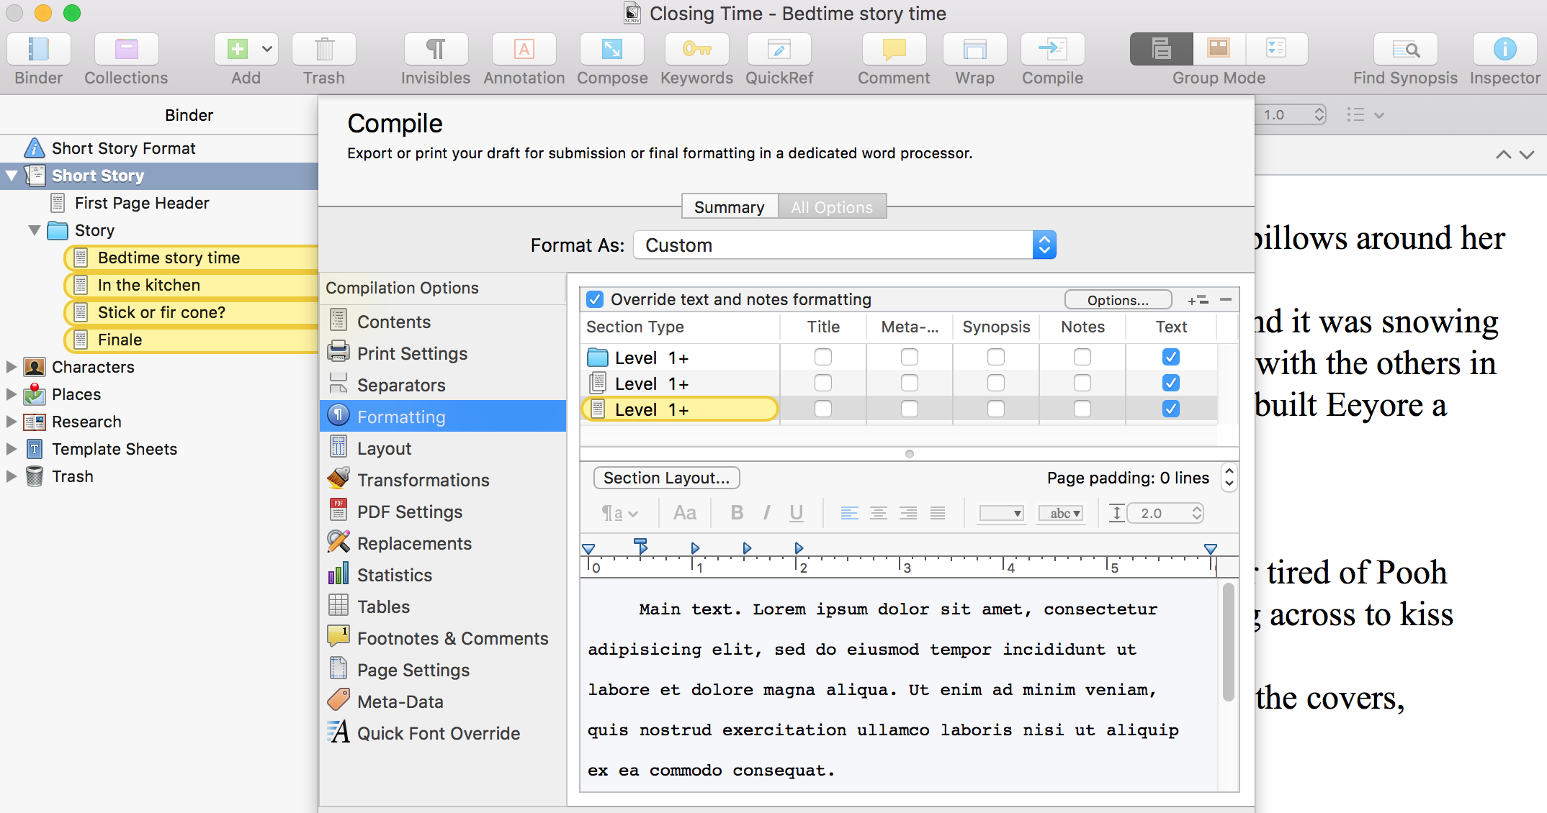Click the Options... button
Viewport: 1547px width, 813px height.
tap(1117, 300)
